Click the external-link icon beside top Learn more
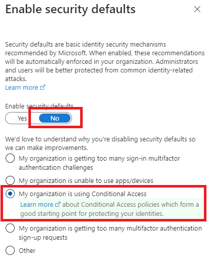Screen dimensions: 211x261 tap(43, 87)
